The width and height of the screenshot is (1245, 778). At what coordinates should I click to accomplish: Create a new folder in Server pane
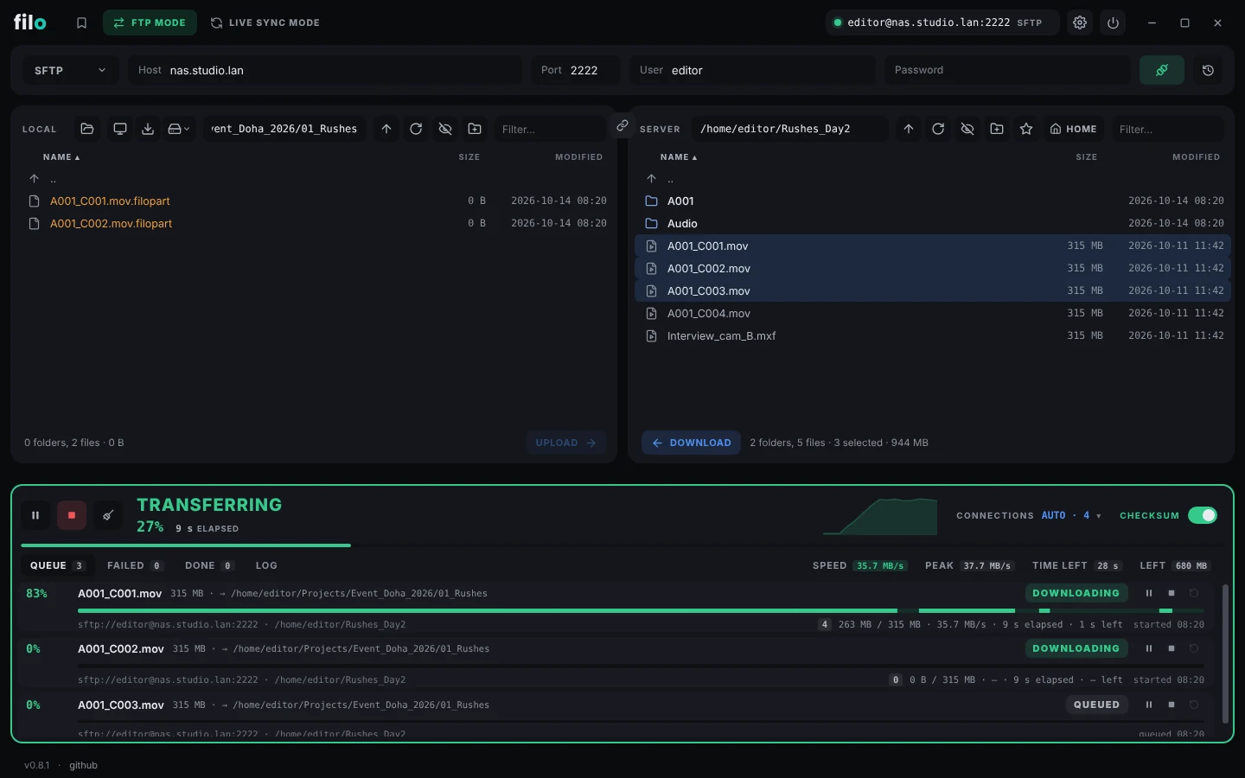click(997, 129)
